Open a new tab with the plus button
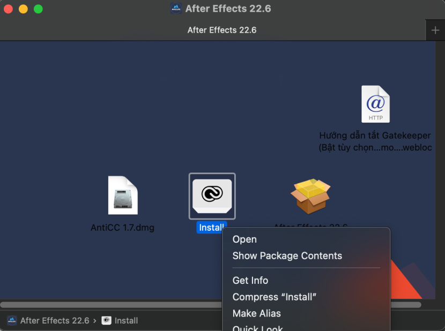The width and height of the screenshot is (445, 331). point(435,30)
